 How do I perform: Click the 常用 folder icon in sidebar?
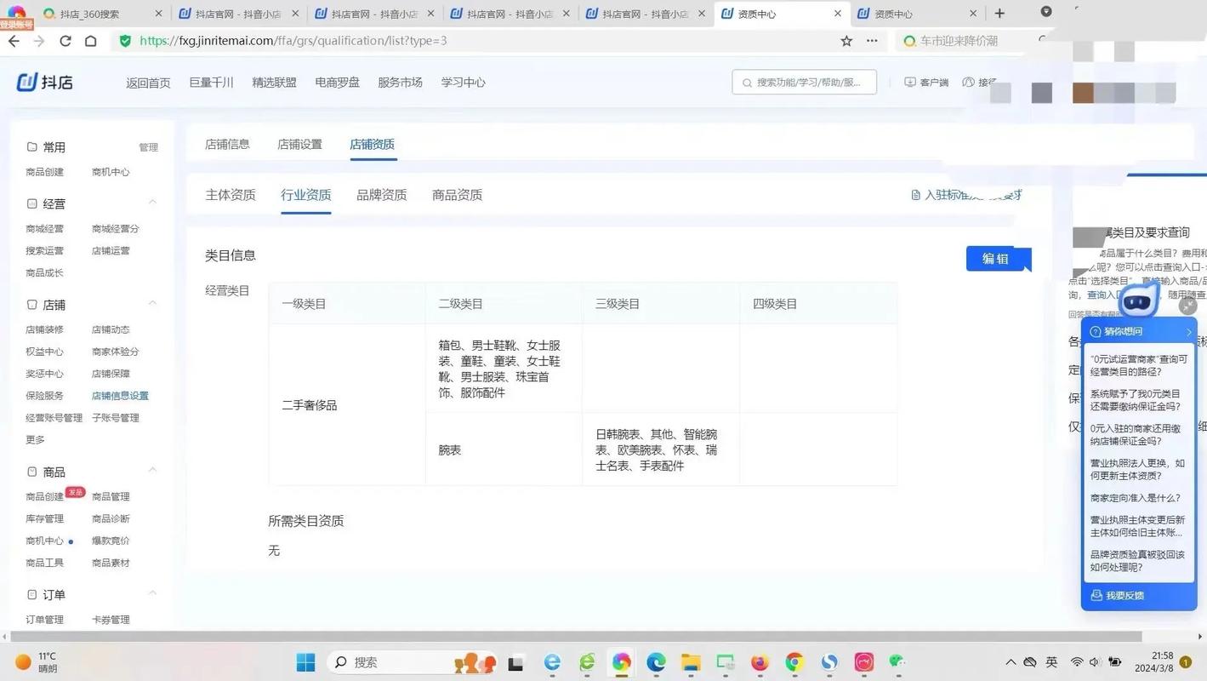32,147
